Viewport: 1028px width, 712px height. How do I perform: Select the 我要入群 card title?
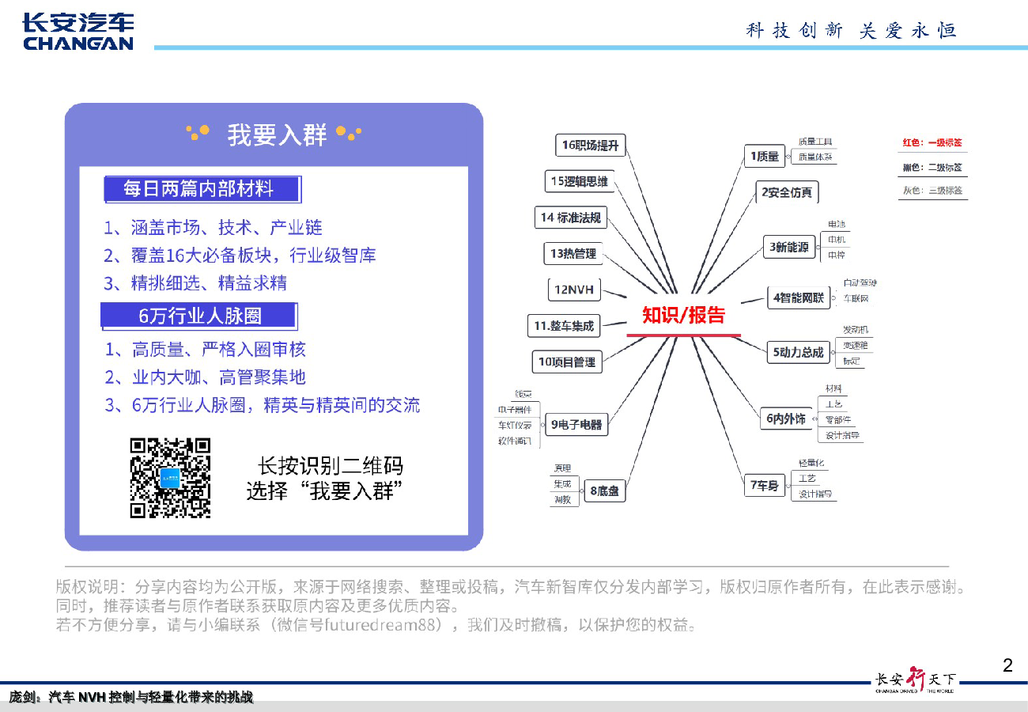click(277, 134)
